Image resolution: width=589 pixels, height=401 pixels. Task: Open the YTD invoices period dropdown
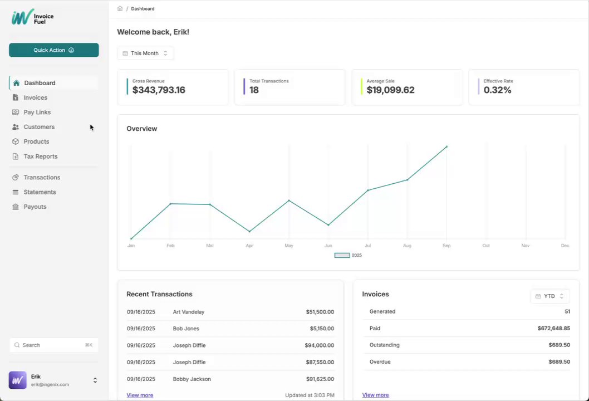coord(549,296)
